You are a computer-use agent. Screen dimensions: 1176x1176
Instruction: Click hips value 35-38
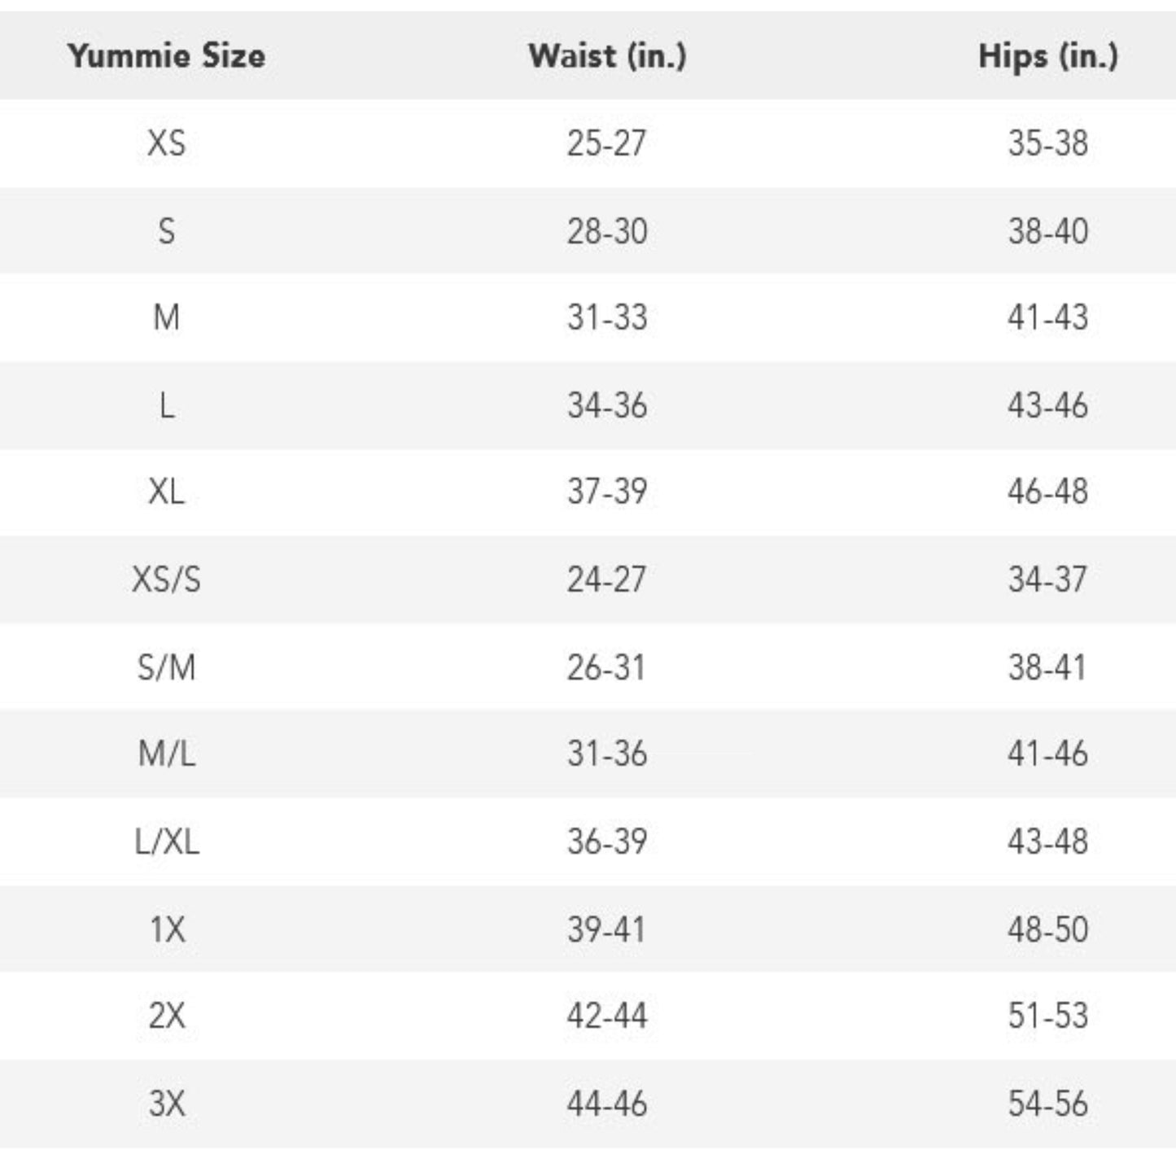coord(1047,143)
